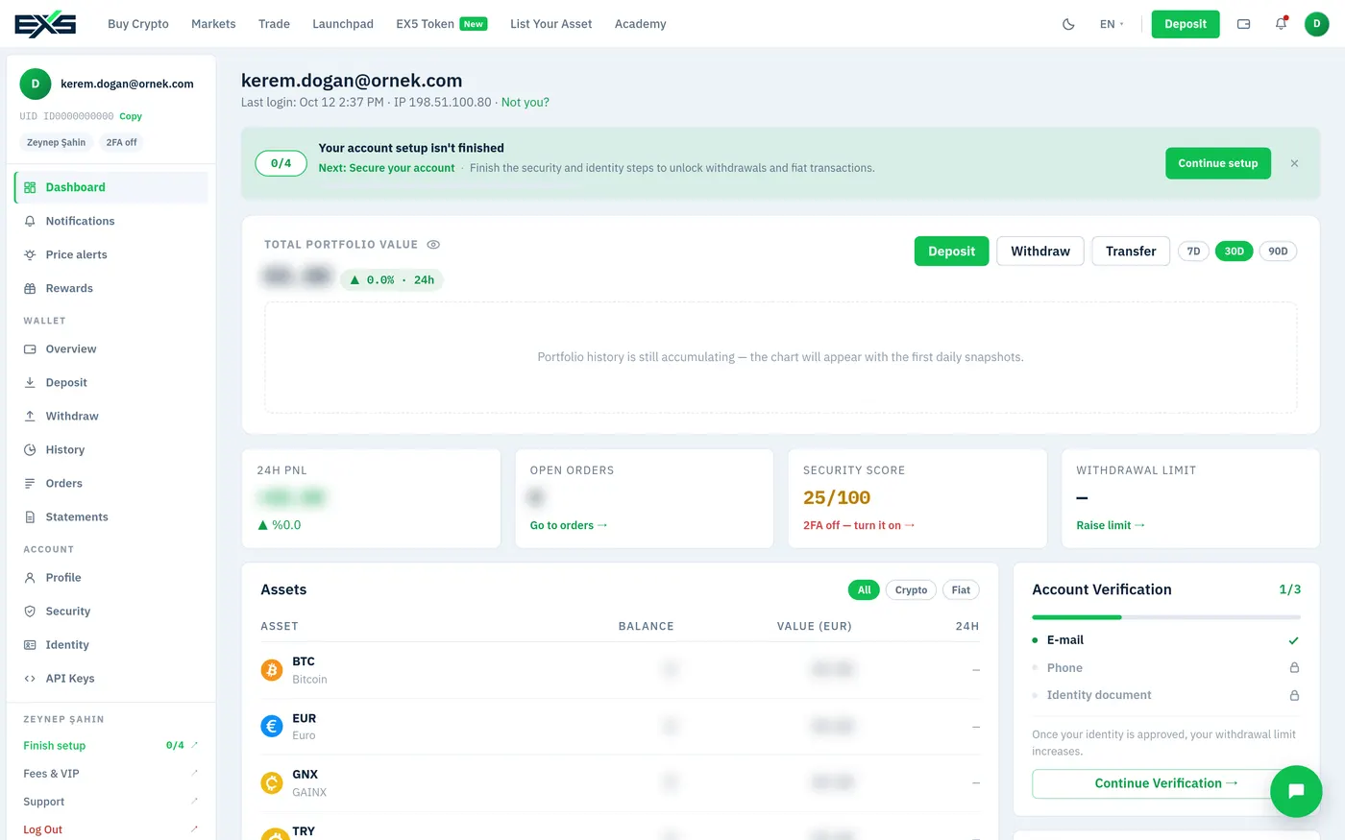Open History clock icon item
The height and width of the screenshot is (840, 1345).
point(111,449)
